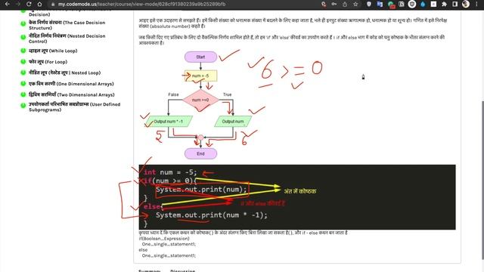Click the share page icon
This screenshot has width=484, height=272.
[345, 4]
